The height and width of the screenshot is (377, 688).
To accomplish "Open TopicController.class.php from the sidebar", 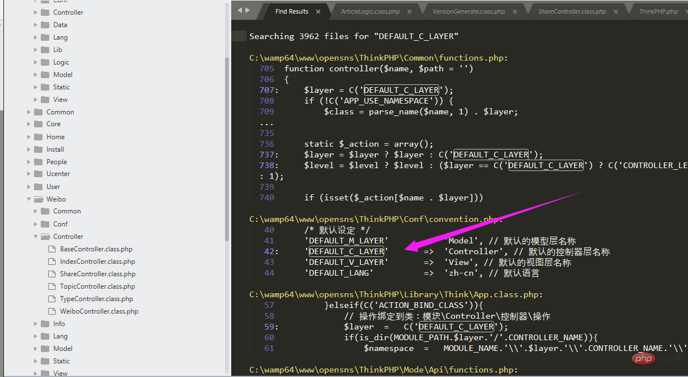I will [x=97, y=286].
